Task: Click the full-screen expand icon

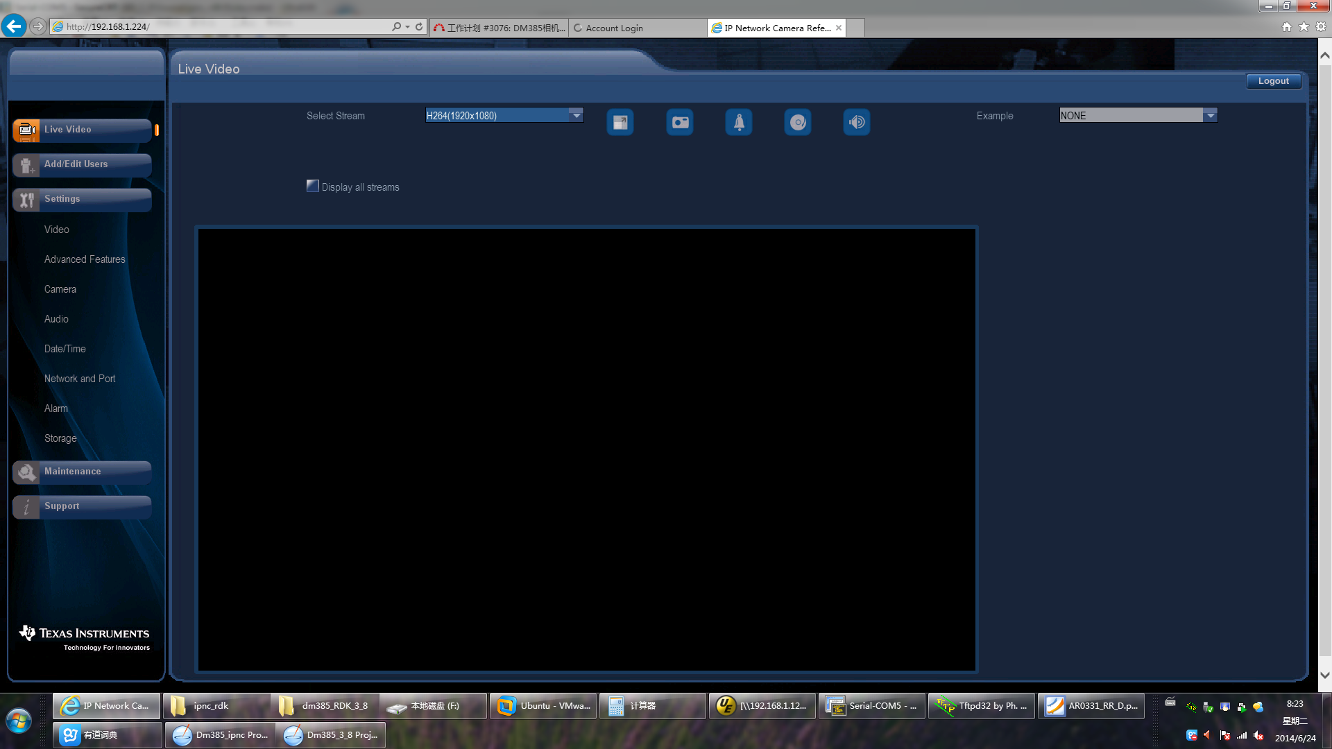Action: [x=620, y=123]
